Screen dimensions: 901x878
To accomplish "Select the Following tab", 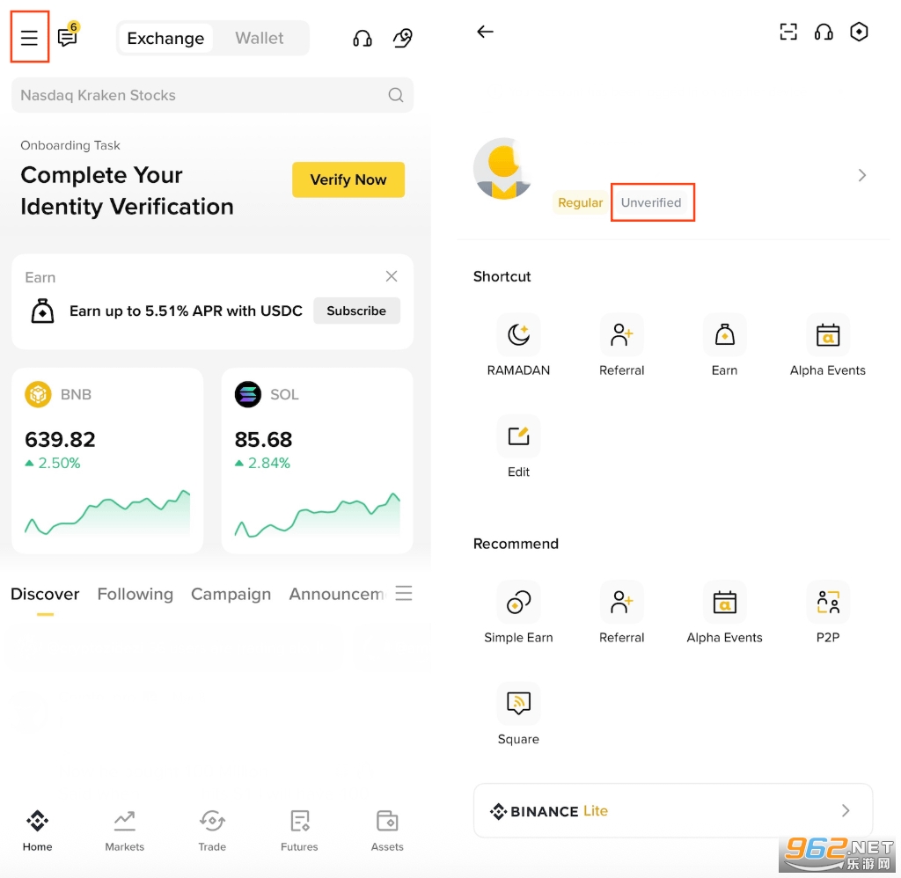I will [x=135, y=594].
